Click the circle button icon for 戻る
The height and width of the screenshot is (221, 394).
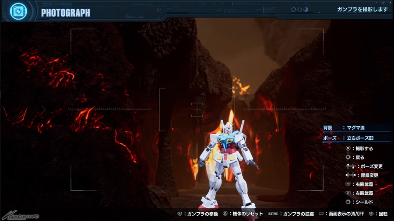click(x=348, y=157)
